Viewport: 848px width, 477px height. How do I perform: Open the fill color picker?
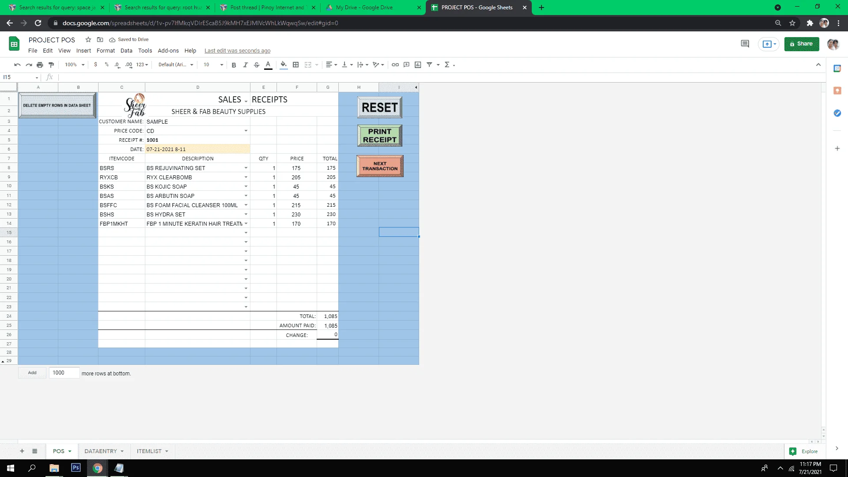tap(284, 64)
